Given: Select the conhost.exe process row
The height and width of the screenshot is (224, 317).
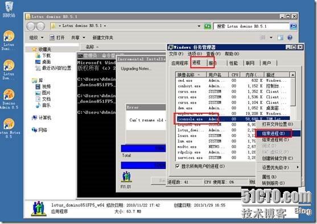Looking at the screenshot, I should pyautogui.click(x=233, y=86).
